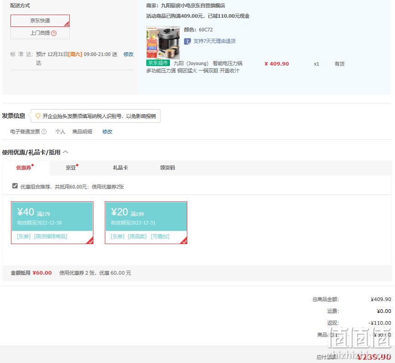Uncheck 优惠组合推荐 checkbox
The height and width of the screenshot is (363, 395).
tap(15, 186)
